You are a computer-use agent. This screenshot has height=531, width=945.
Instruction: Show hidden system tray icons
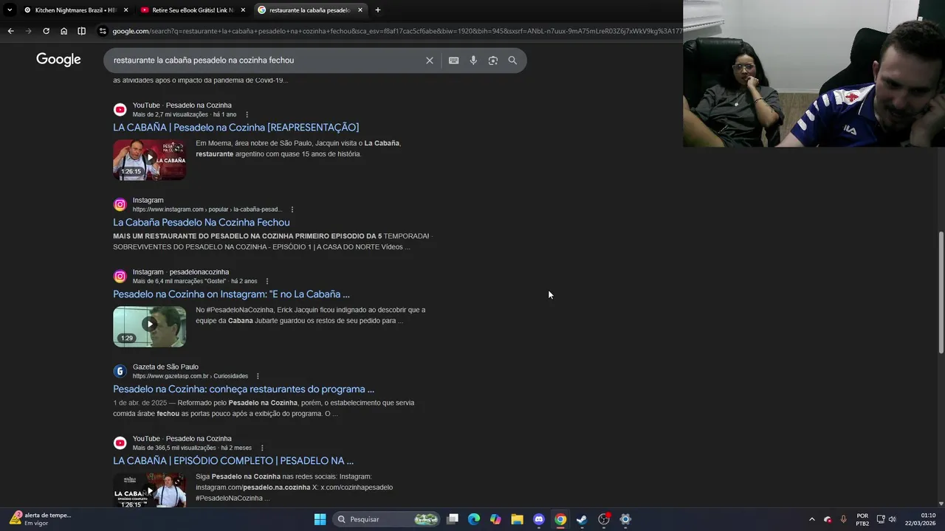812,519
